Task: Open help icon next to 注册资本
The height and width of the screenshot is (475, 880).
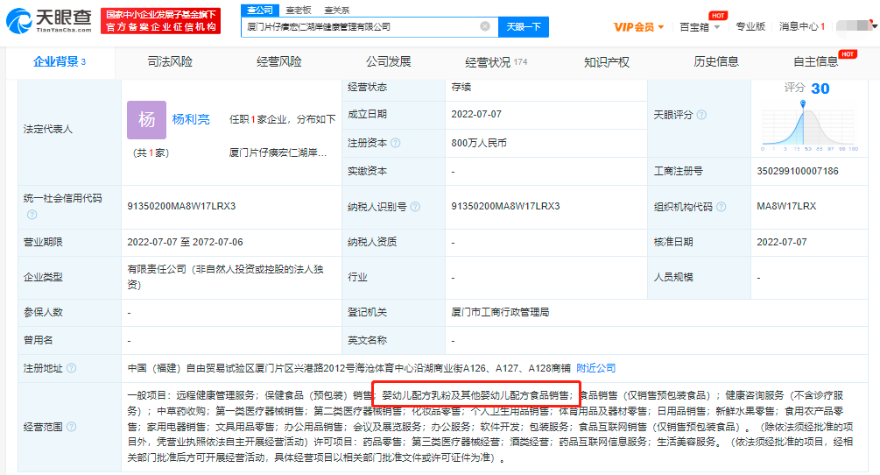Action: tap(396, 143)
